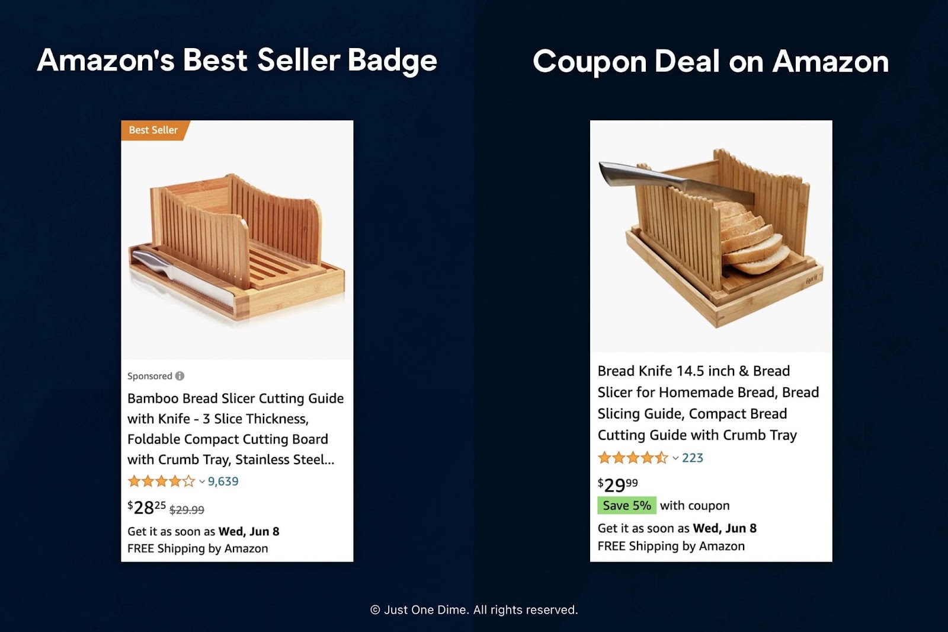Click the star rating above 223 reviews
This screenshot has height=632, width=948.
point(633,458)
